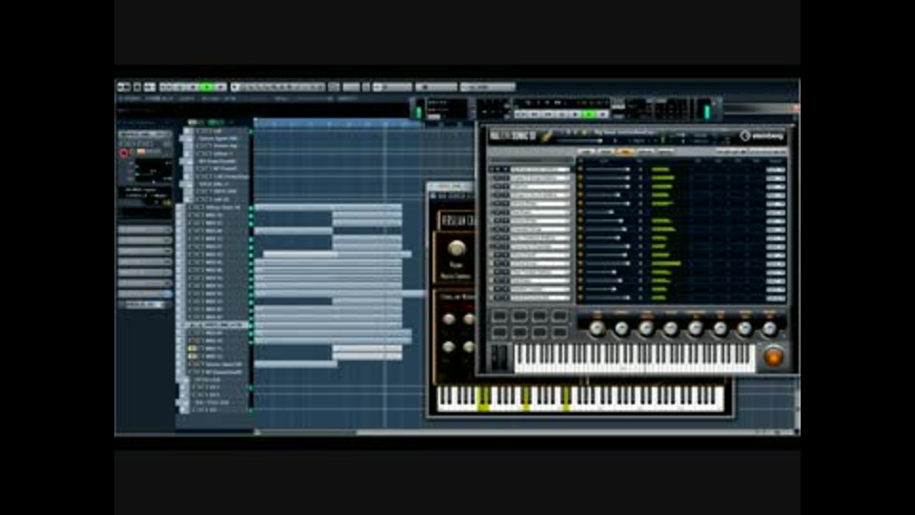915x515 pixels.
Task: Unmute the upper yellow-lit track in track list
Action: coord(192,349)
